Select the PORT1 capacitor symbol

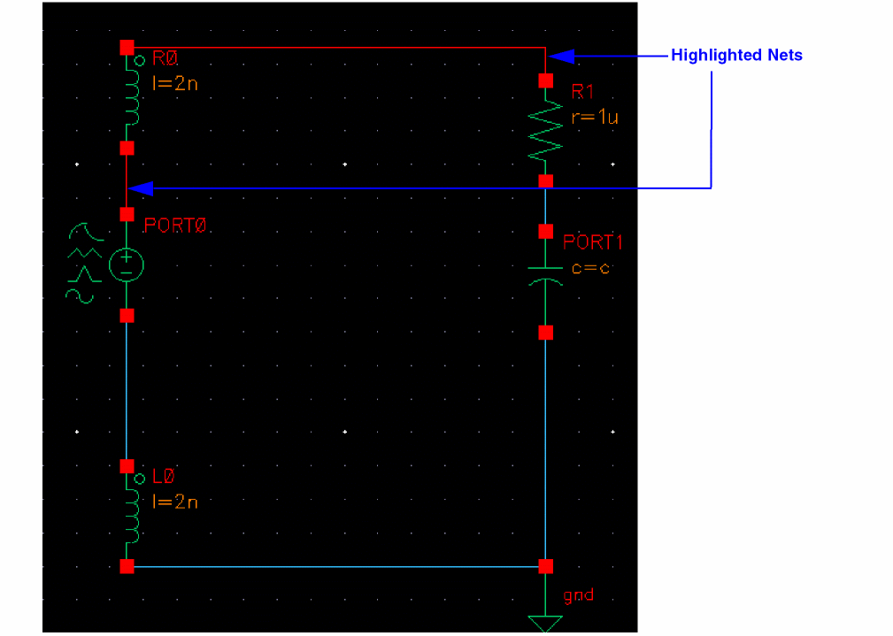pos(545,276)
